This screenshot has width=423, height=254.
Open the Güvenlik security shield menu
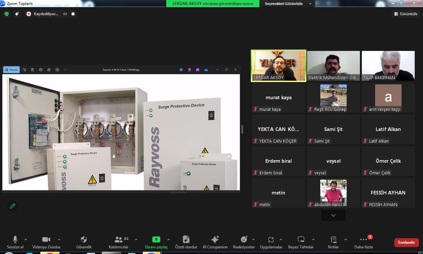coord(84,242)
